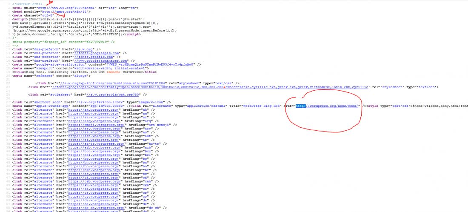Open the https://bg.wordpress.org/ link

(x=94, y=159)
